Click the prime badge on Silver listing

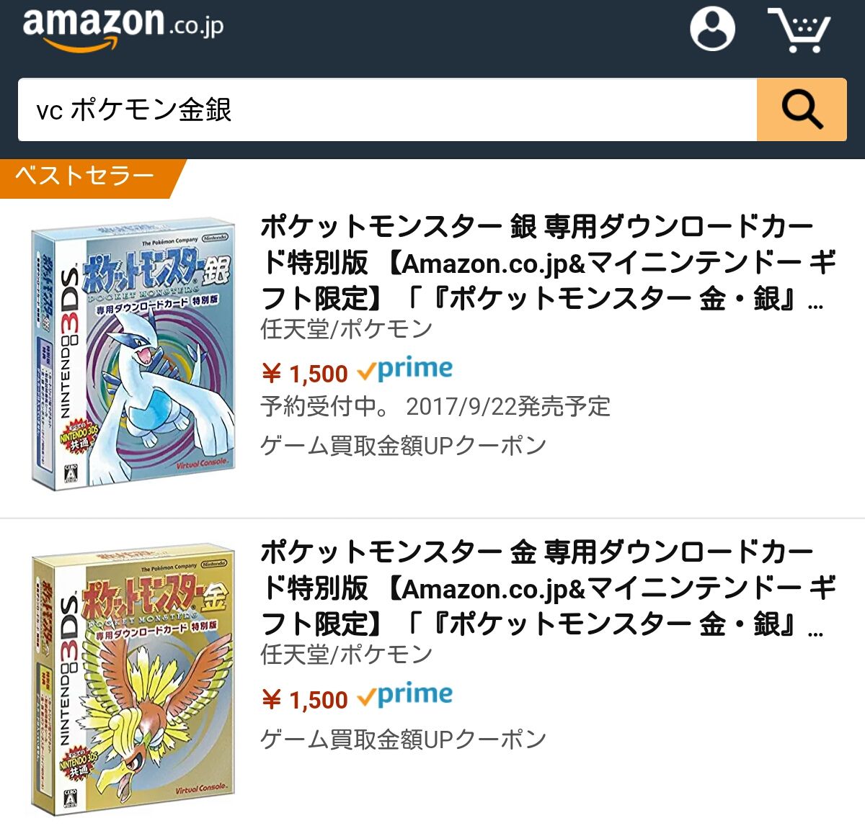point(405,370)
